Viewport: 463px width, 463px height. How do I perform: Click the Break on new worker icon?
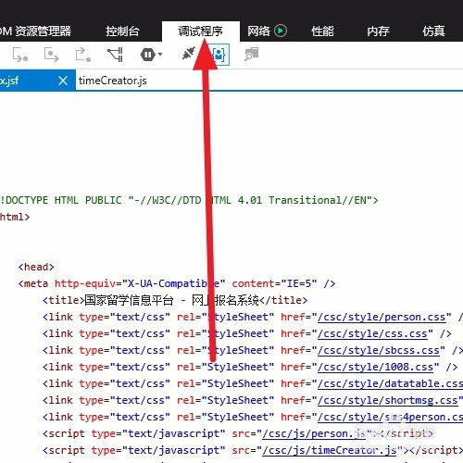(x=115, y=55)
